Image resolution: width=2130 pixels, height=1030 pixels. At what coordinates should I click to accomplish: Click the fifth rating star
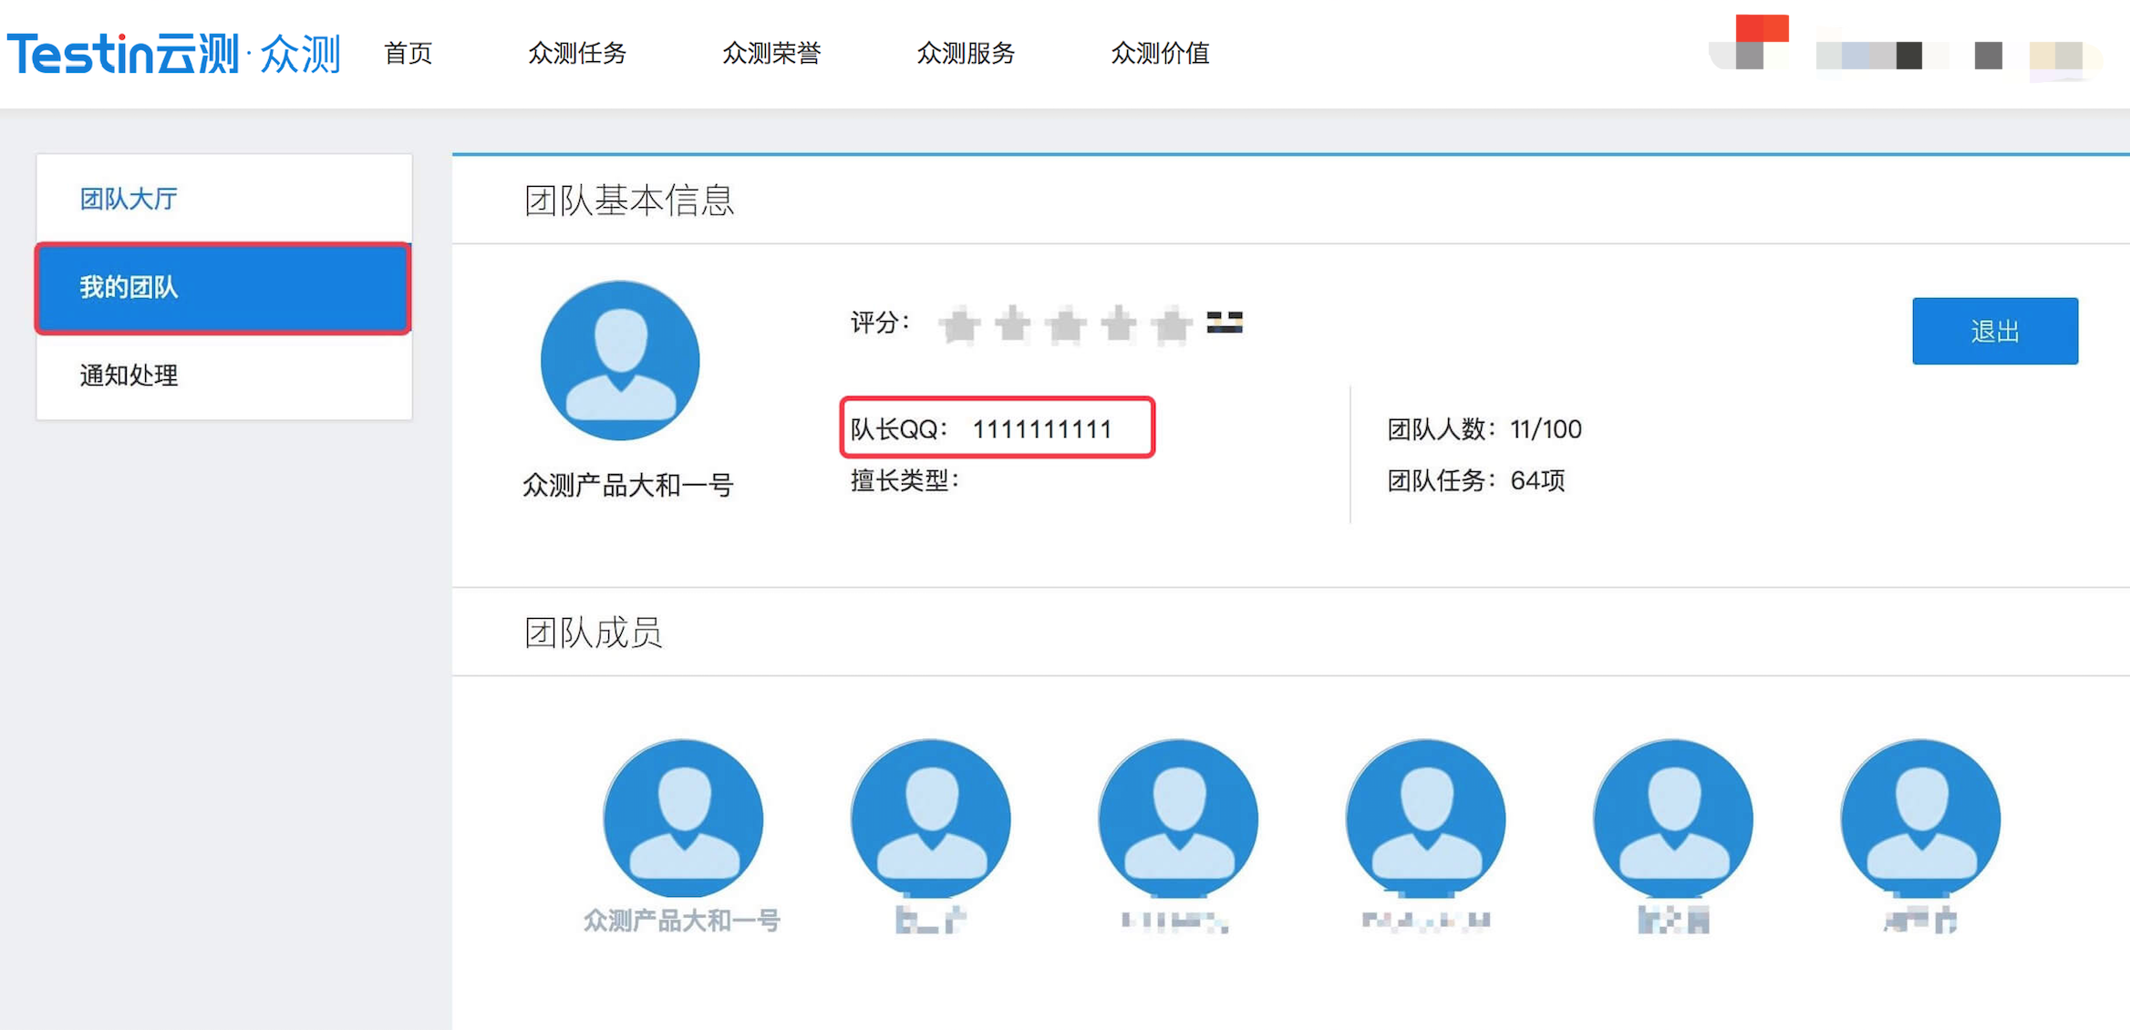pyautogui.click(x=1172, y=324)
